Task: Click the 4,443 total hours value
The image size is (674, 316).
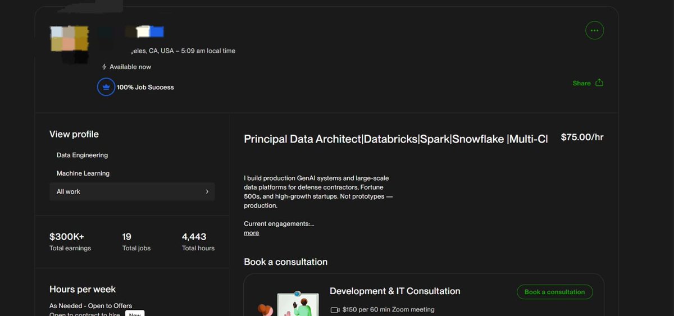Action: 194,237
